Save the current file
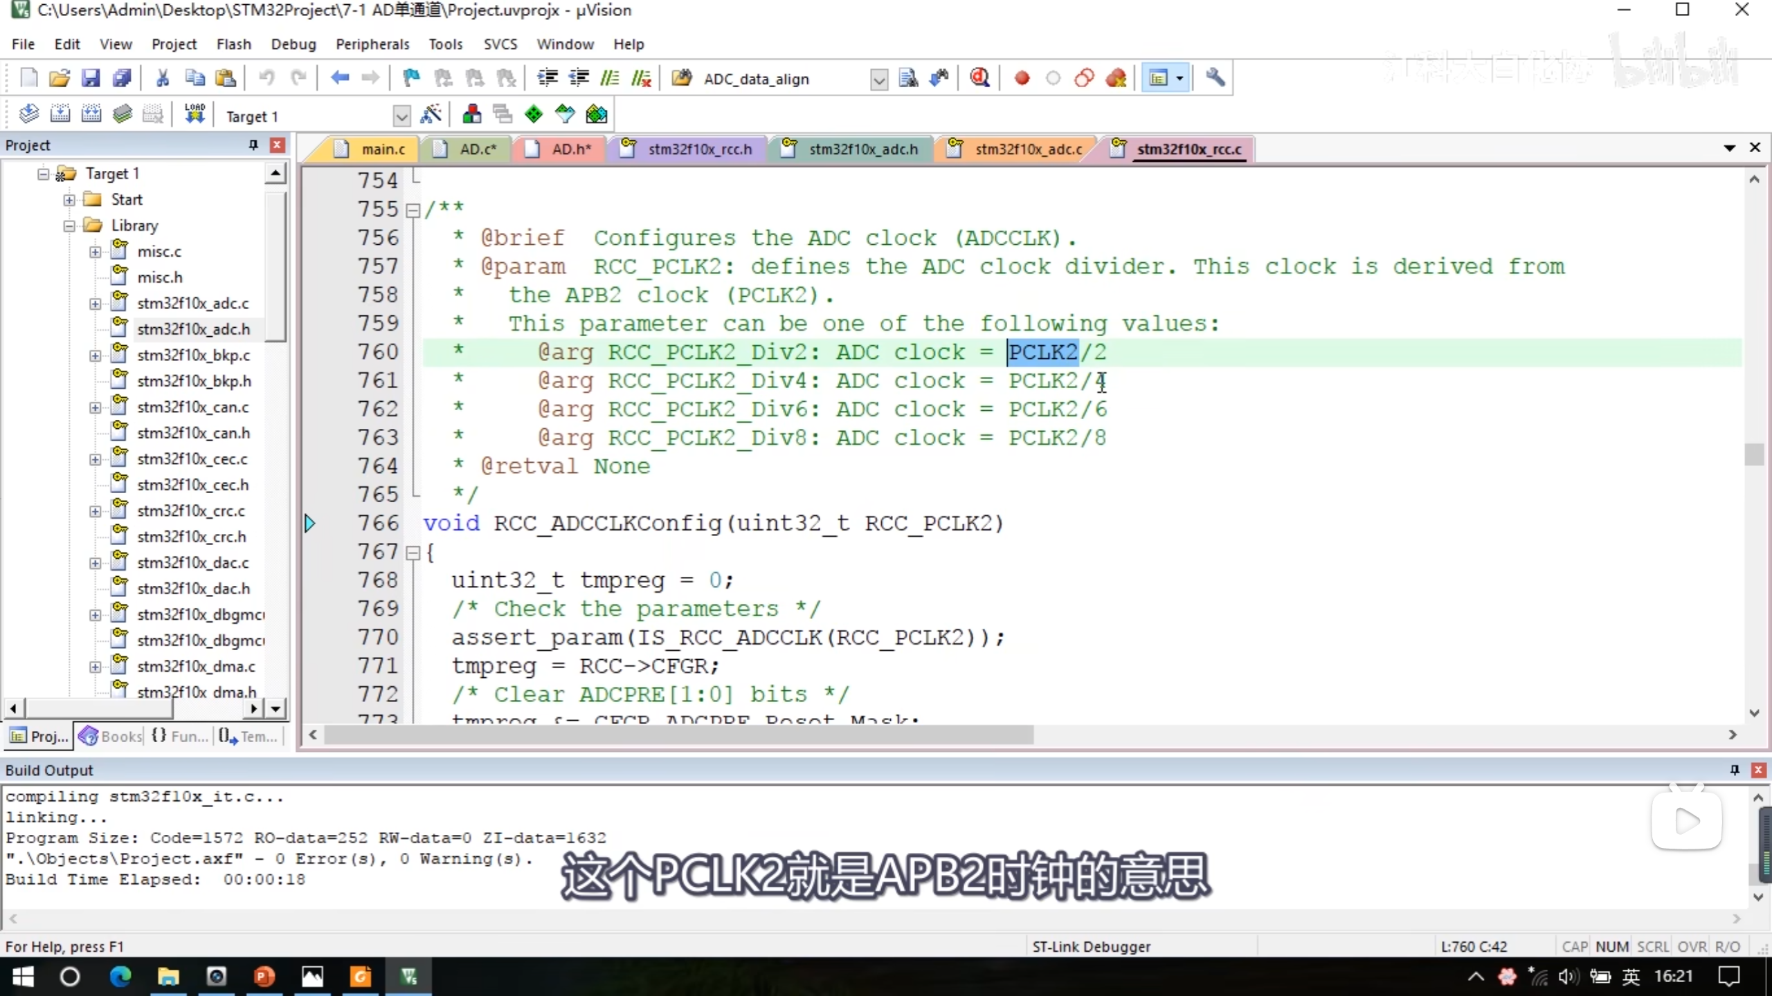Image resolution: width=1772 pixels, height=996 pixels. coord(91,78)
